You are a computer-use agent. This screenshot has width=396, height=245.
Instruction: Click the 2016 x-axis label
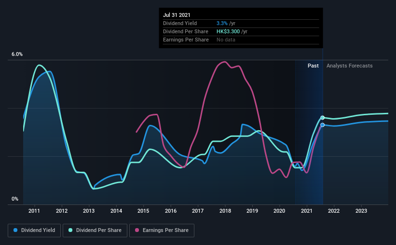click(171, 211)
